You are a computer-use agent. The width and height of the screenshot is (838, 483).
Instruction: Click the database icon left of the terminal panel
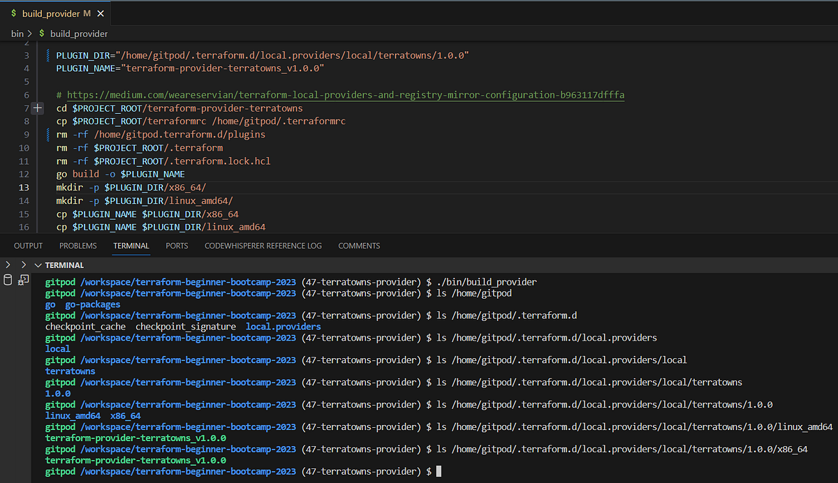[8, 278]
